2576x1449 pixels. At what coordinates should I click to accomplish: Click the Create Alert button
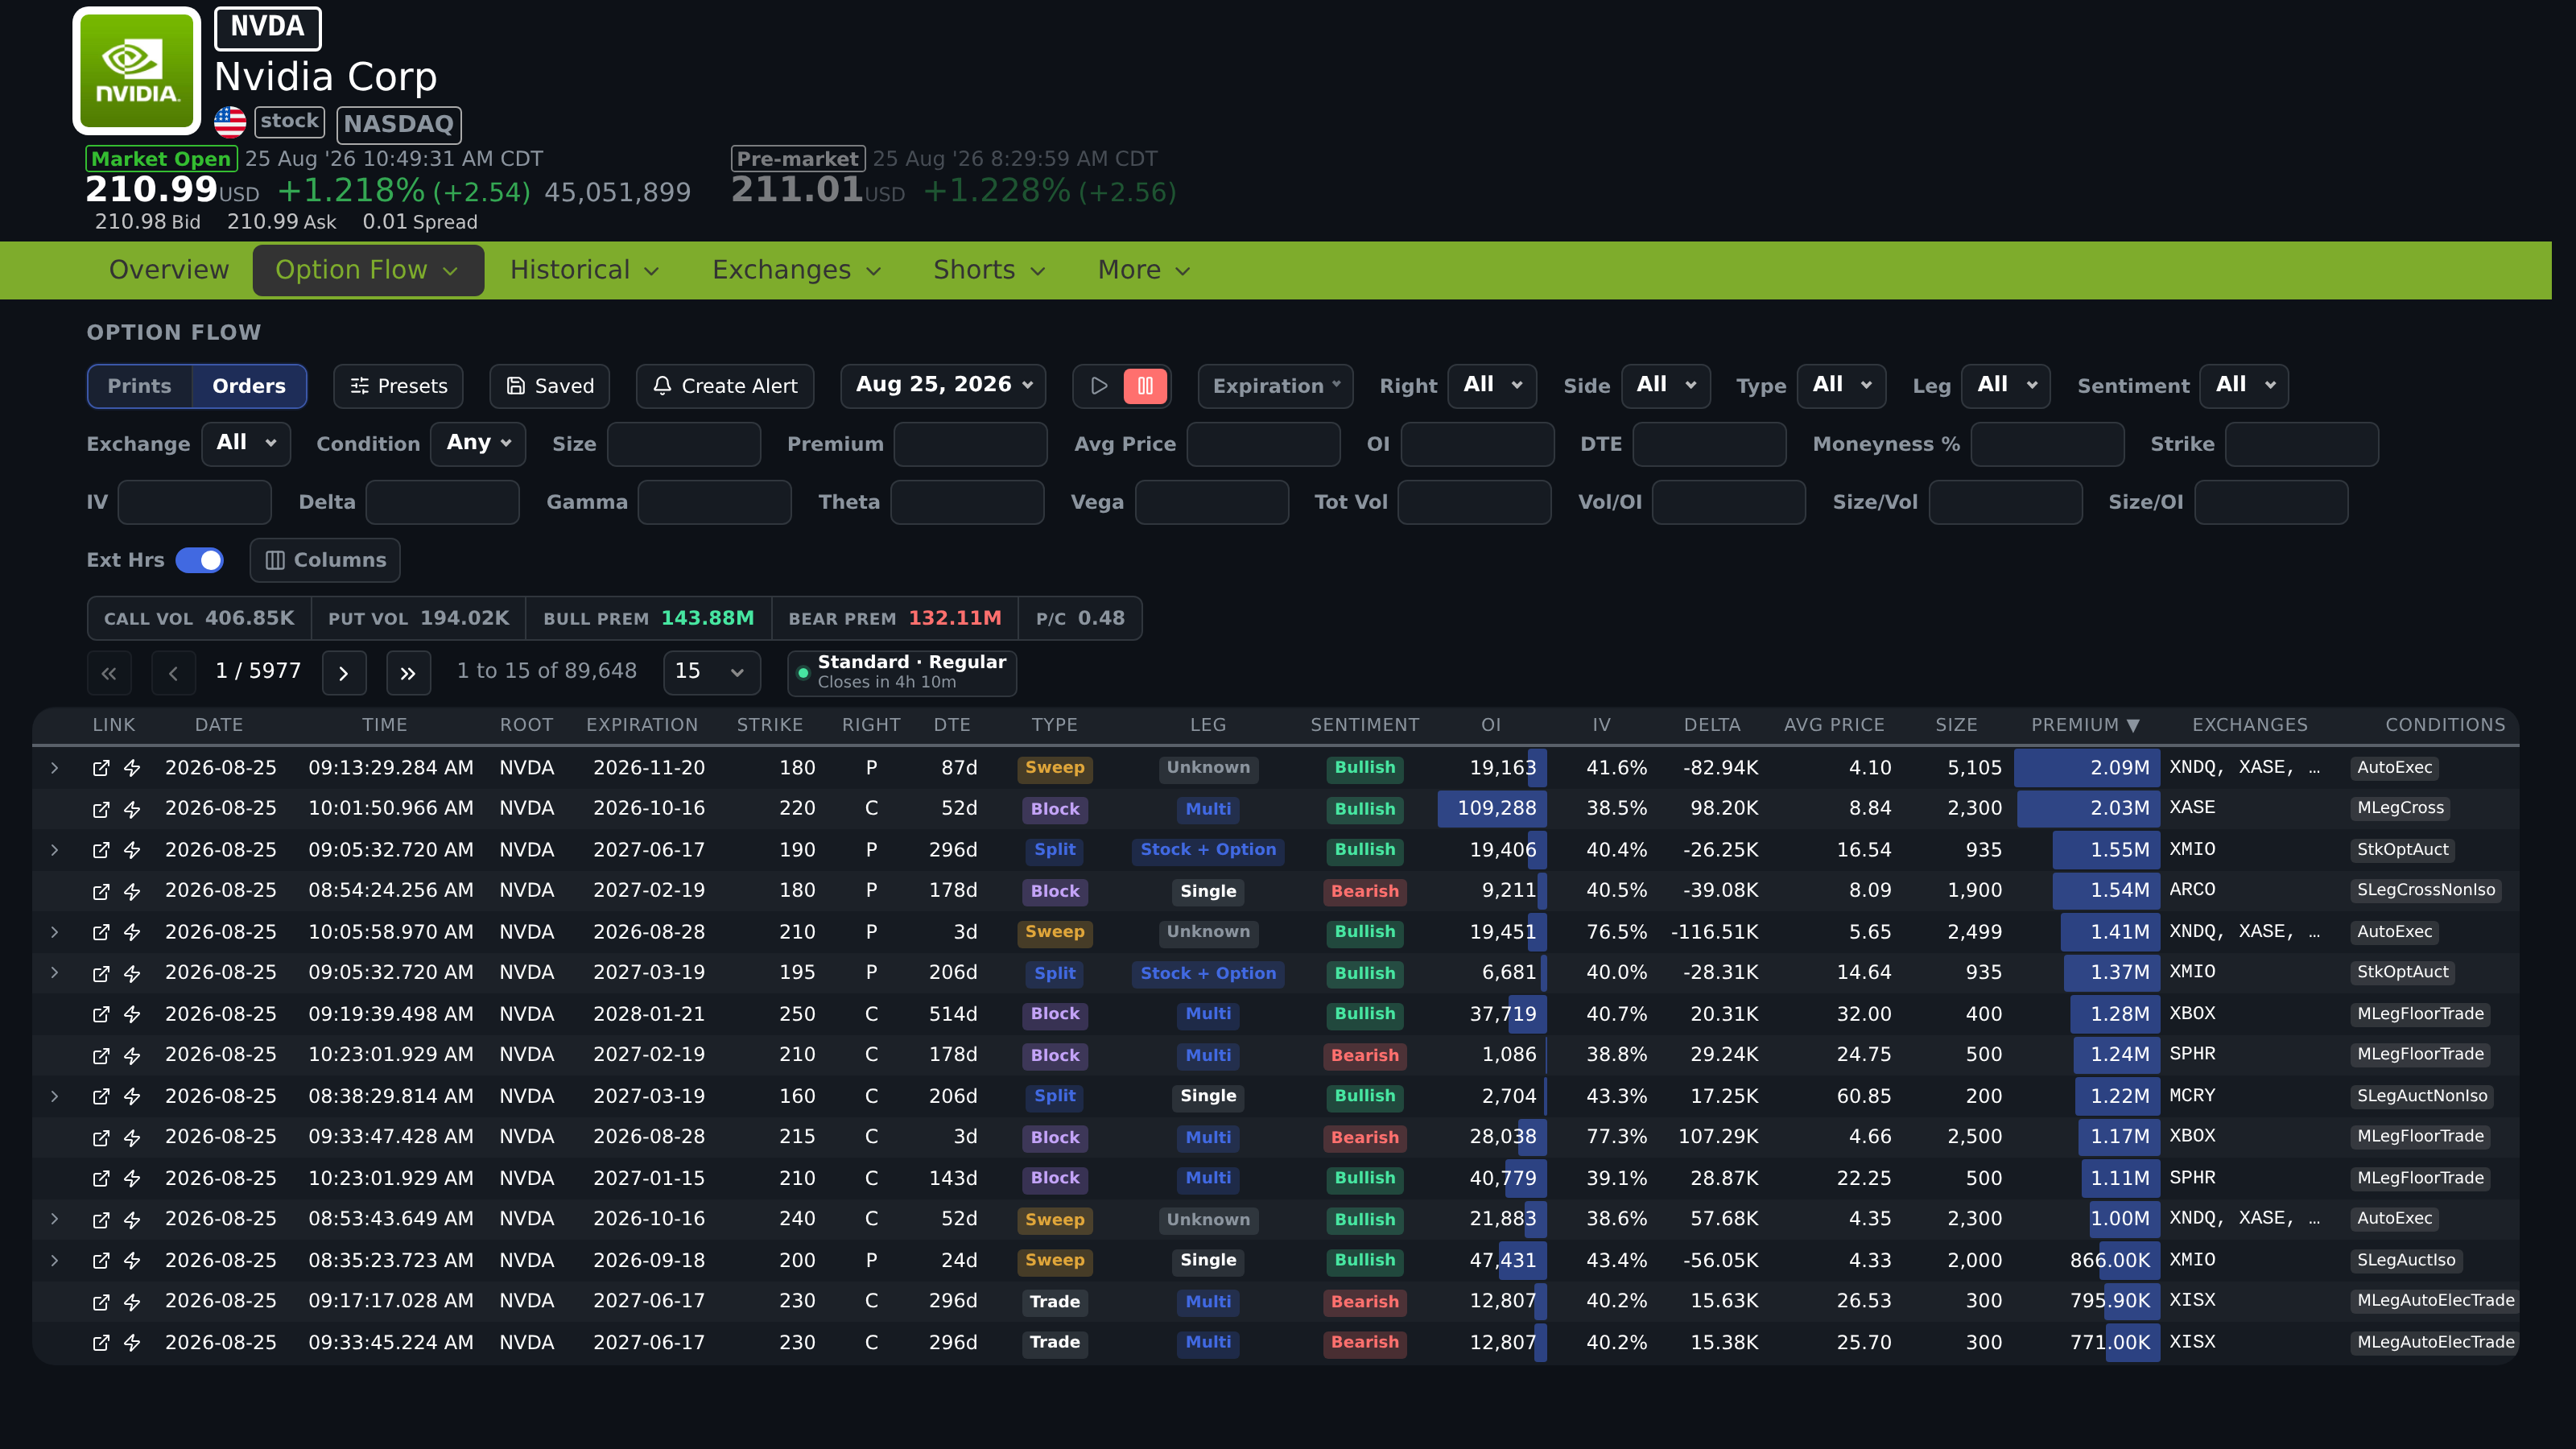coord(725,386)
